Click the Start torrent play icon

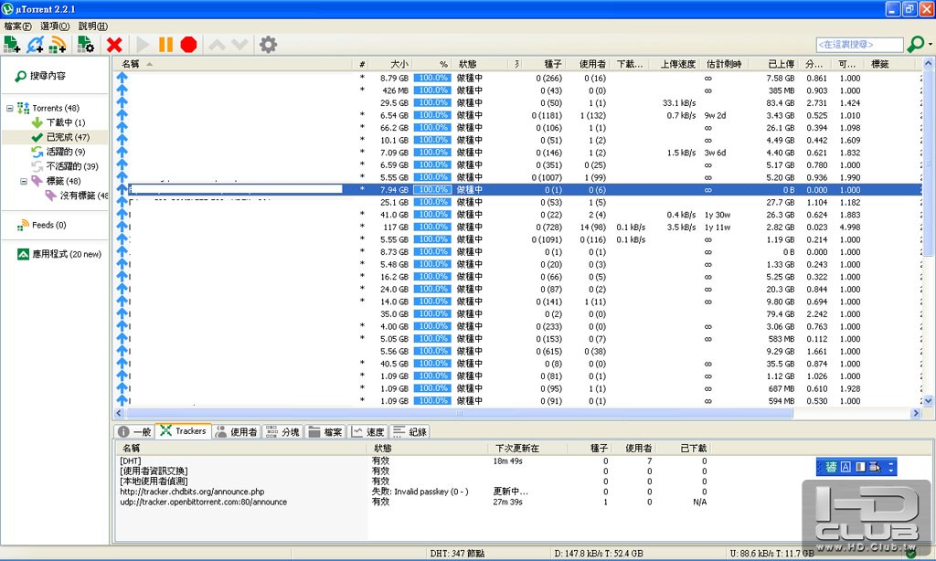(143, 45)
